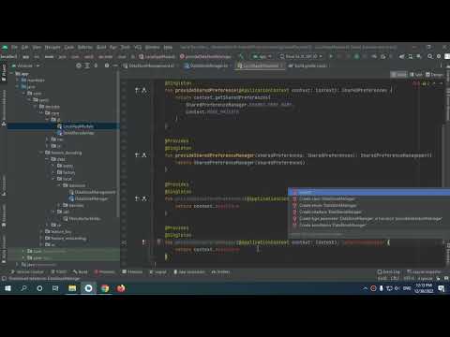
Task: Switch editor to Split view mode
Action: pos(416,75)
